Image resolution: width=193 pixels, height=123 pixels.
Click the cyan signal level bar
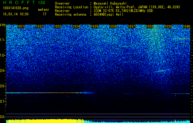pyautogui.click(x=137, y=122)
